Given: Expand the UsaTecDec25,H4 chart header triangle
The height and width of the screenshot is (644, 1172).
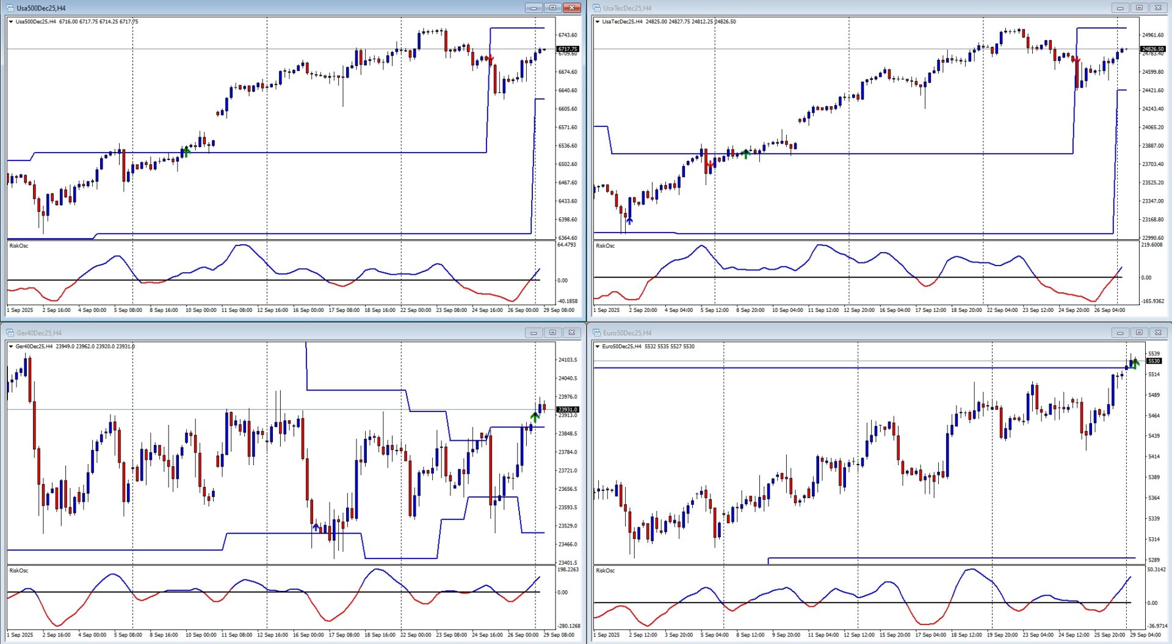Looking at the screenshot, I should [x=598, y=22].
